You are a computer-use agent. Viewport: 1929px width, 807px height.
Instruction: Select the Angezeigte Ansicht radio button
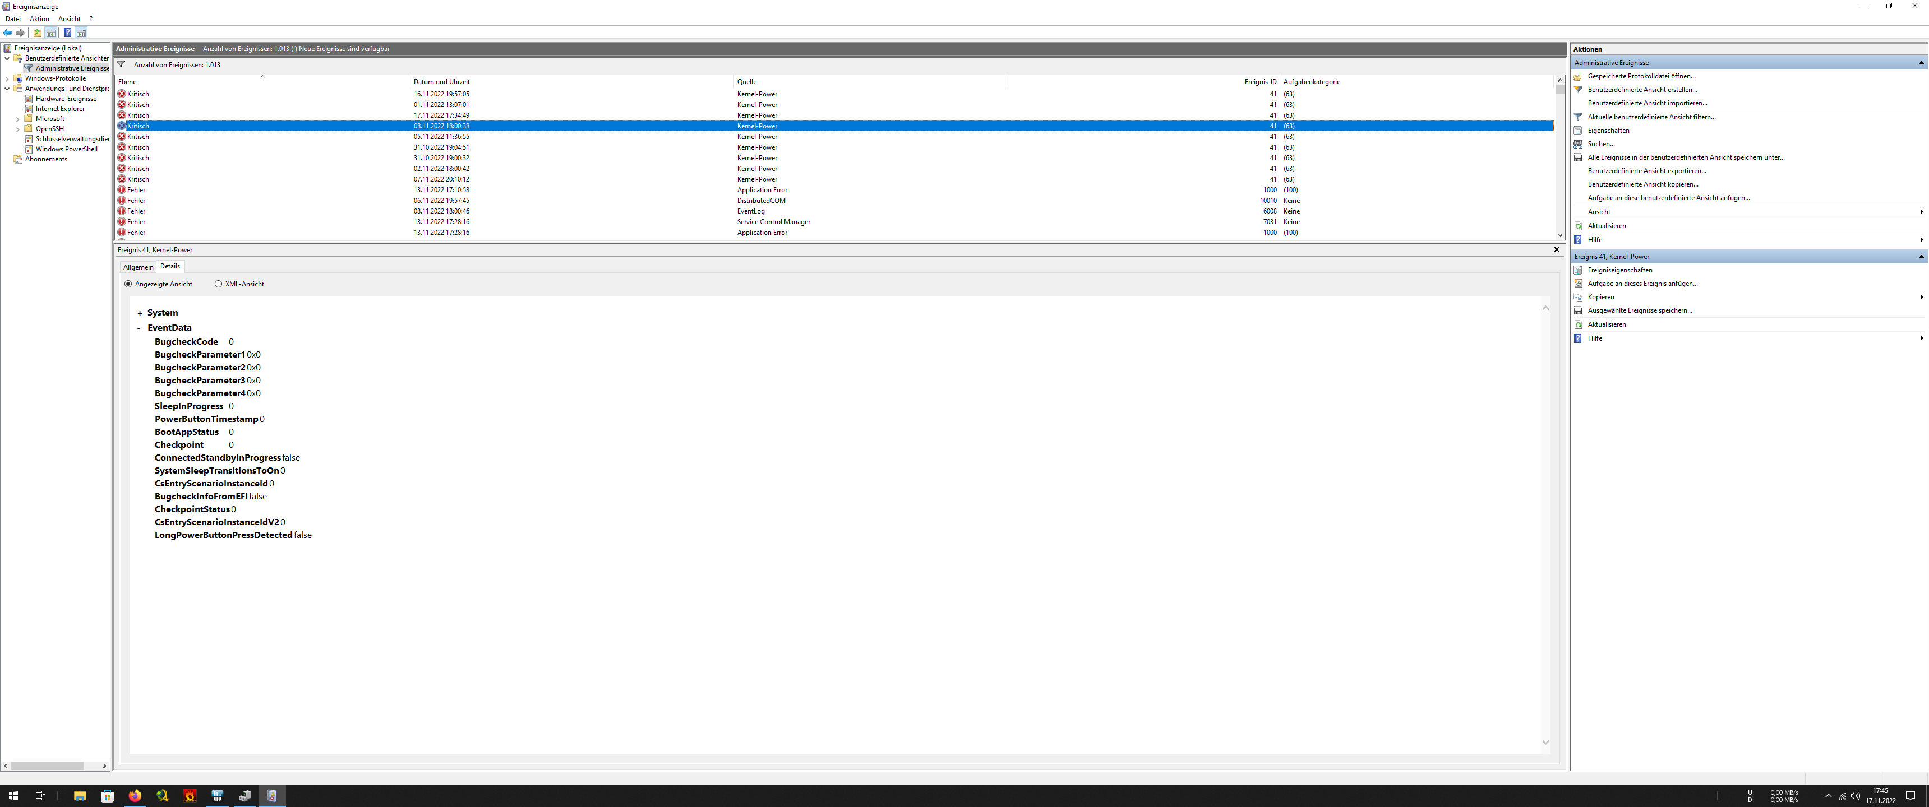pos(128,285)
